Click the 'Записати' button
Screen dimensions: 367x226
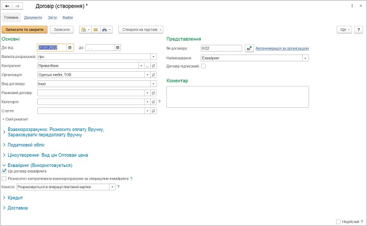point(61,30)
